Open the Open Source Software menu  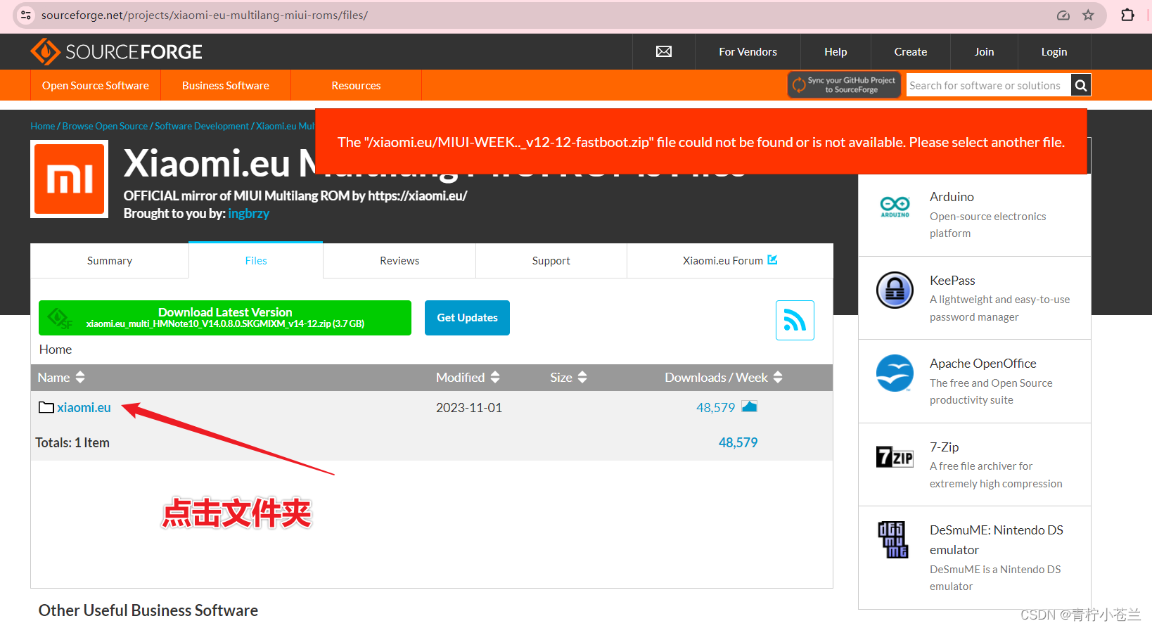coord(96,85)
